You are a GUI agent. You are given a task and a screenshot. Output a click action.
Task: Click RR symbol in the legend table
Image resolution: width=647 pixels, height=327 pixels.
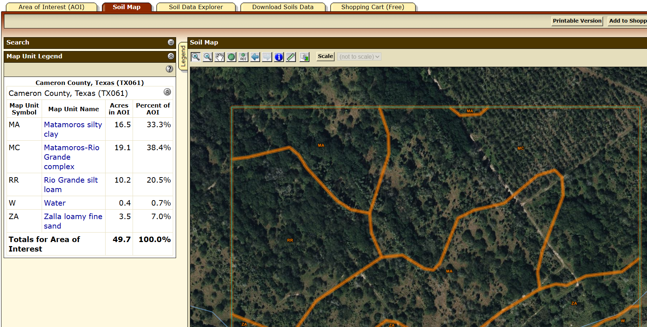click(x=14, y=180)
